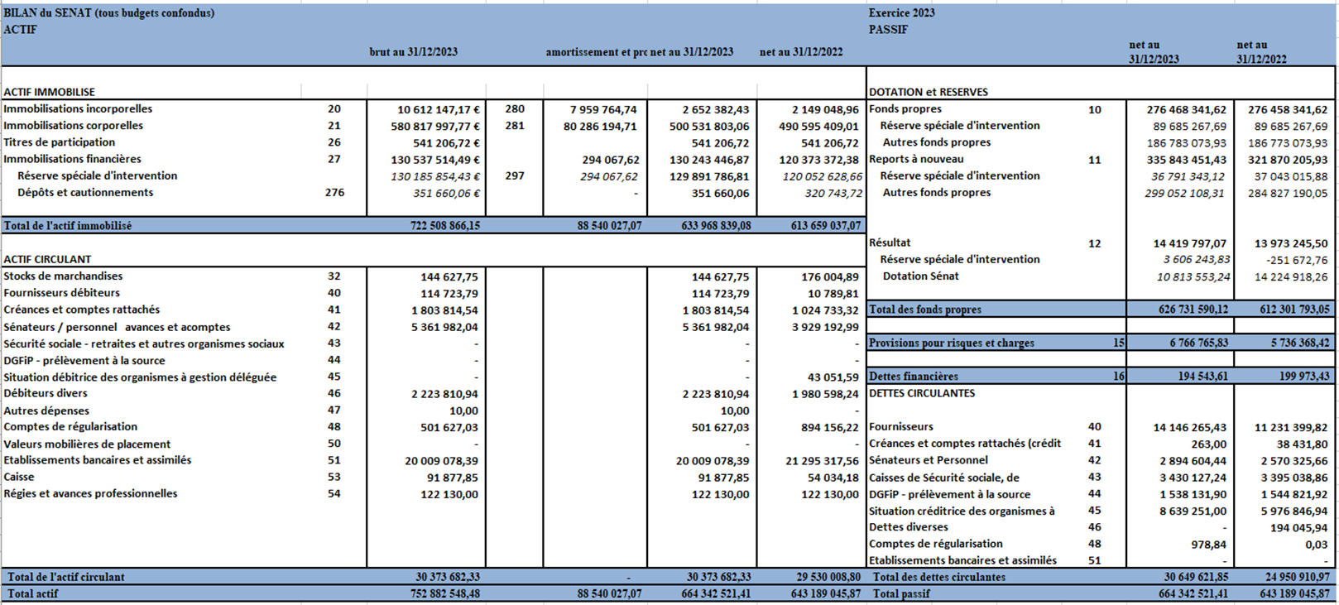Select the 'Stocks de marchandises' label cell

(63, 276)
